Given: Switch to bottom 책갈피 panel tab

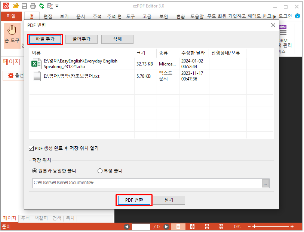Looking at the screenshot, I should pyautogui.click(x=41, y=218).
